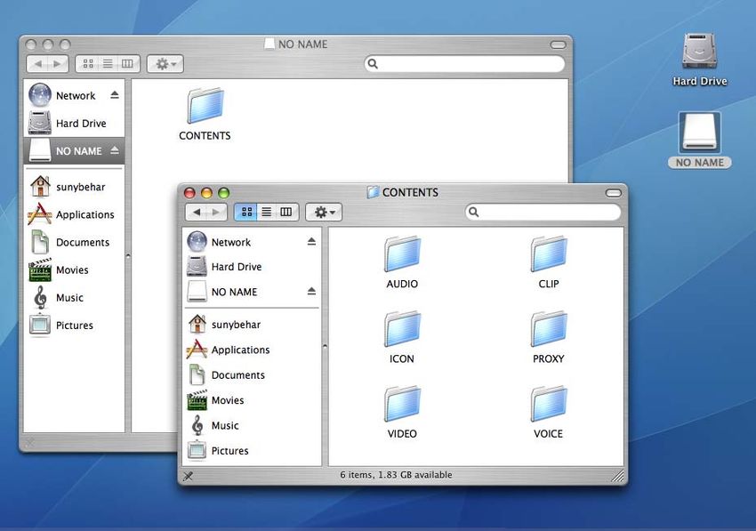
Task: Open the Action gear menu in CONTENTS window
Action: pyautogui.click(x=324, y=212)
